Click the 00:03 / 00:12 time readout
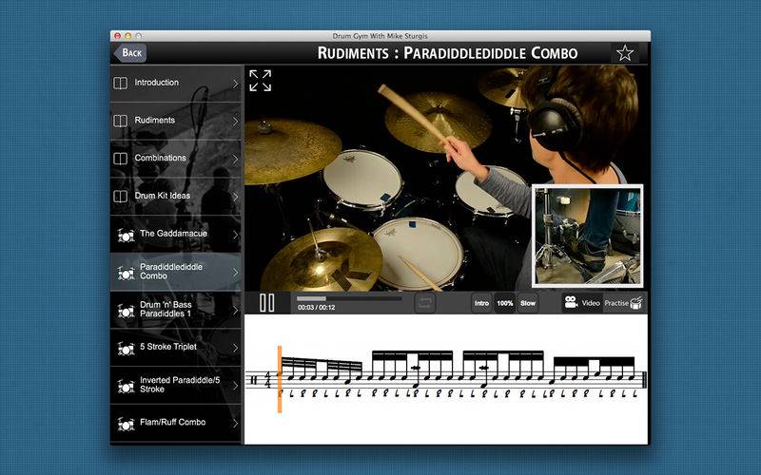Image resolution: width=761 pixels, height=475 pixels. click(x=316, y=308)
